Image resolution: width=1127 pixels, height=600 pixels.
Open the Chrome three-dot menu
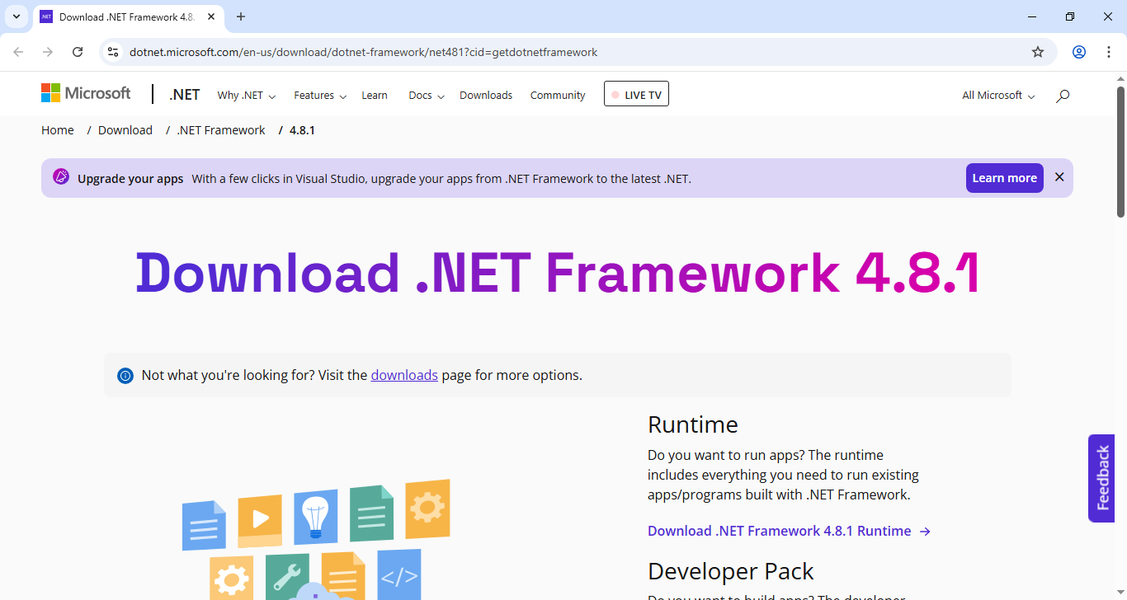tap(1108, 52)
